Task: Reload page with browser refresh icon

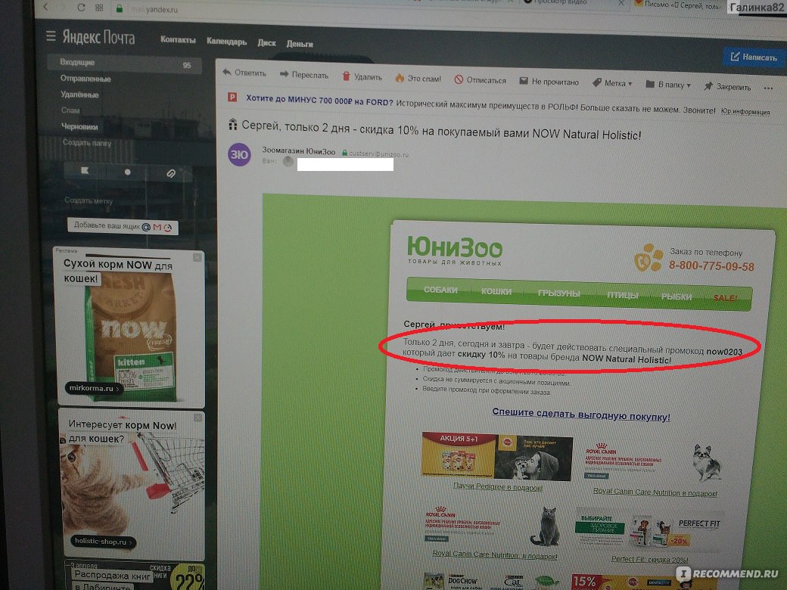Action: 81,8
